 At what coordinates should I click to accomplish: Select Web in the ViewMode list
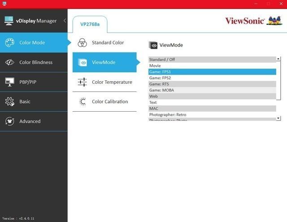[212, 96]
